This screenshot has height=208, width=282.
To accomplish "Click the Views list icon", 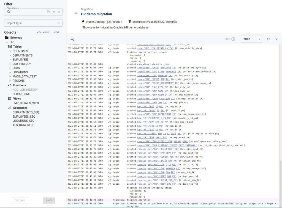I will pos(10,99).
